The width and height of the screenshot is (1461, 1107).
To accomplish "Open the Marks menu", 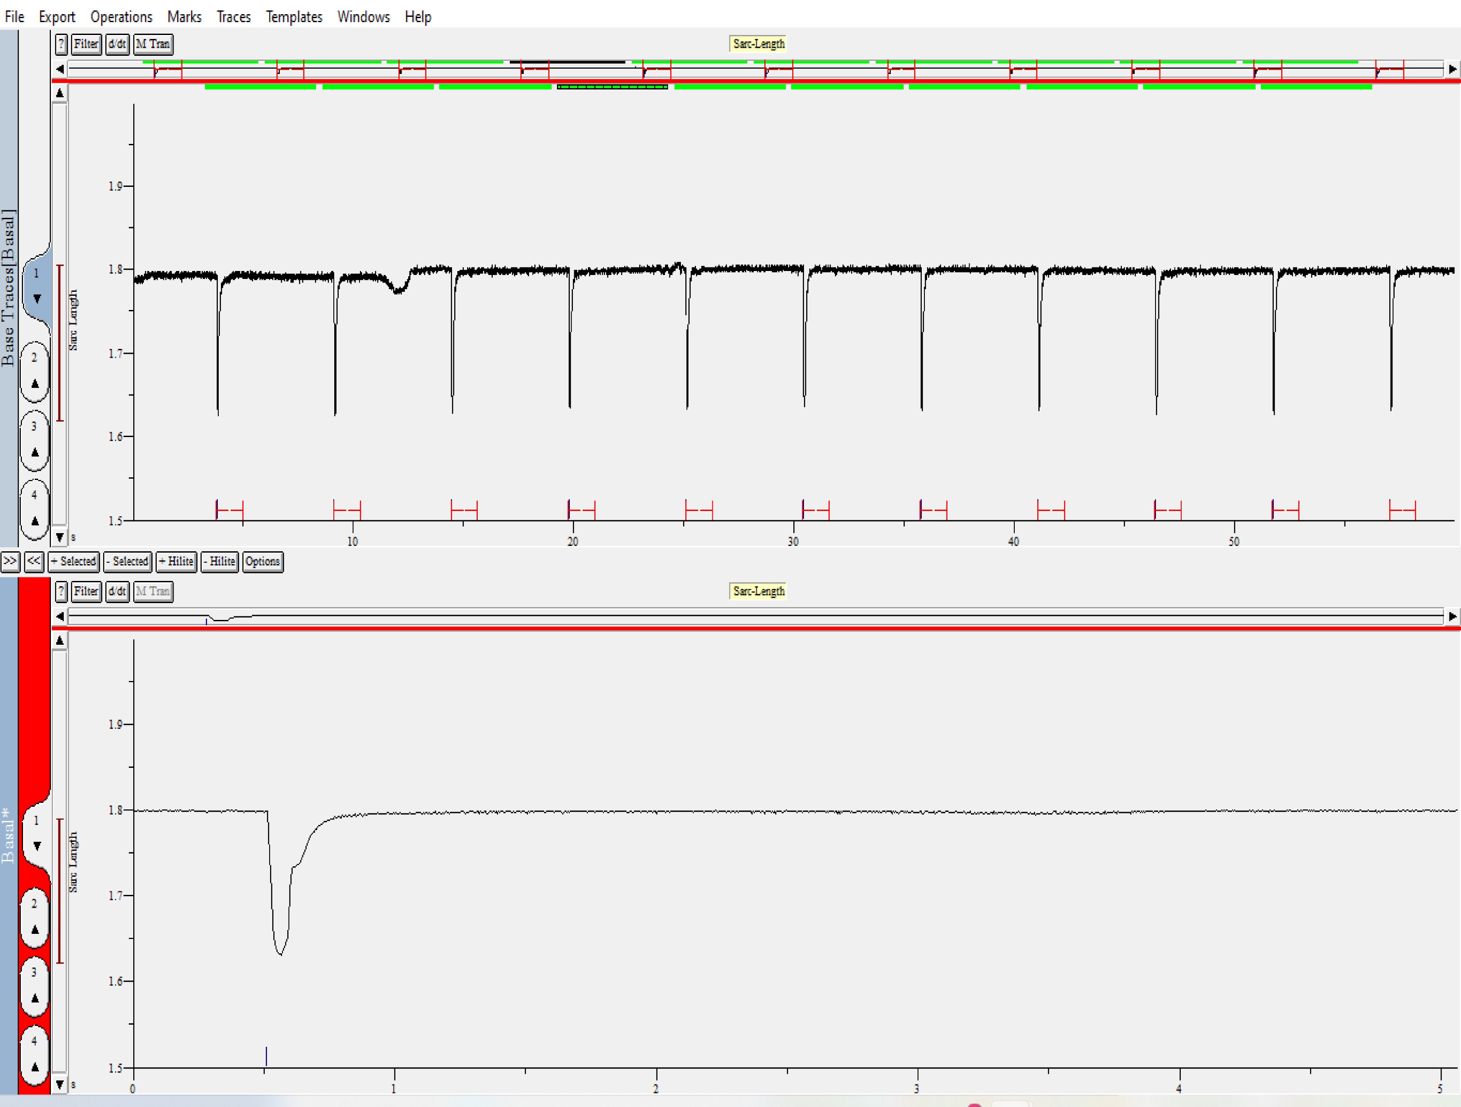I will pos(184,16).
